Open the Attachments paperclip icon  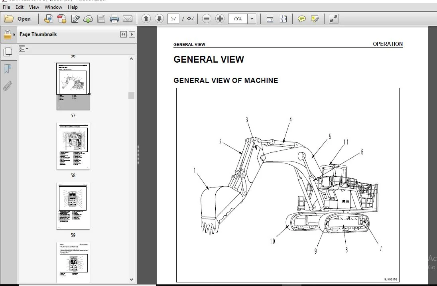coord(8,86)
